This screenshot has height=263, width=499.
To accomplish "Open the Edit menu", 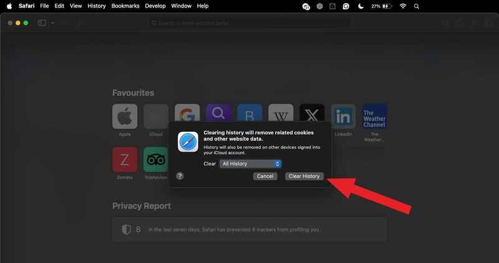I will pyautogui.click(x=59, y=6).
